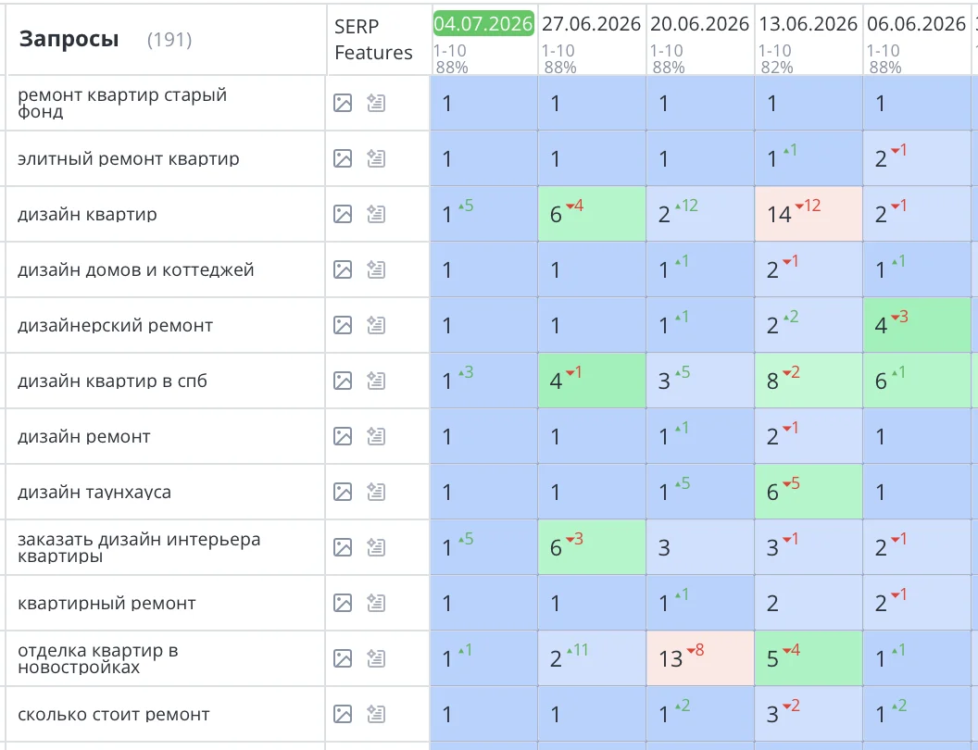The image size is (978, 750).
Task: Click snippet icon for дизайн домов и коттеджей
Action: (x=376, y=269)
